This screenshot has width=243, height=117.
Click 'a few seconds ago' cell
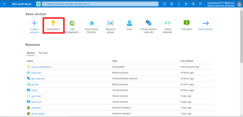pos(190,67)
